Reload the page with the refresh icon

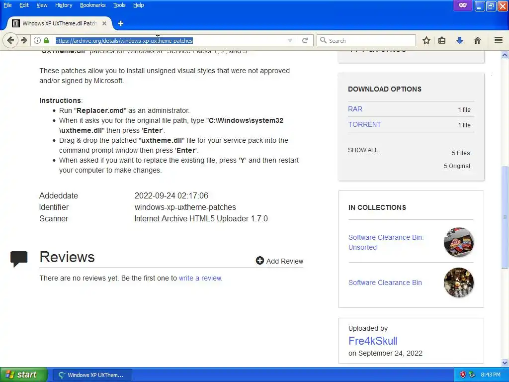pos(305,41)
